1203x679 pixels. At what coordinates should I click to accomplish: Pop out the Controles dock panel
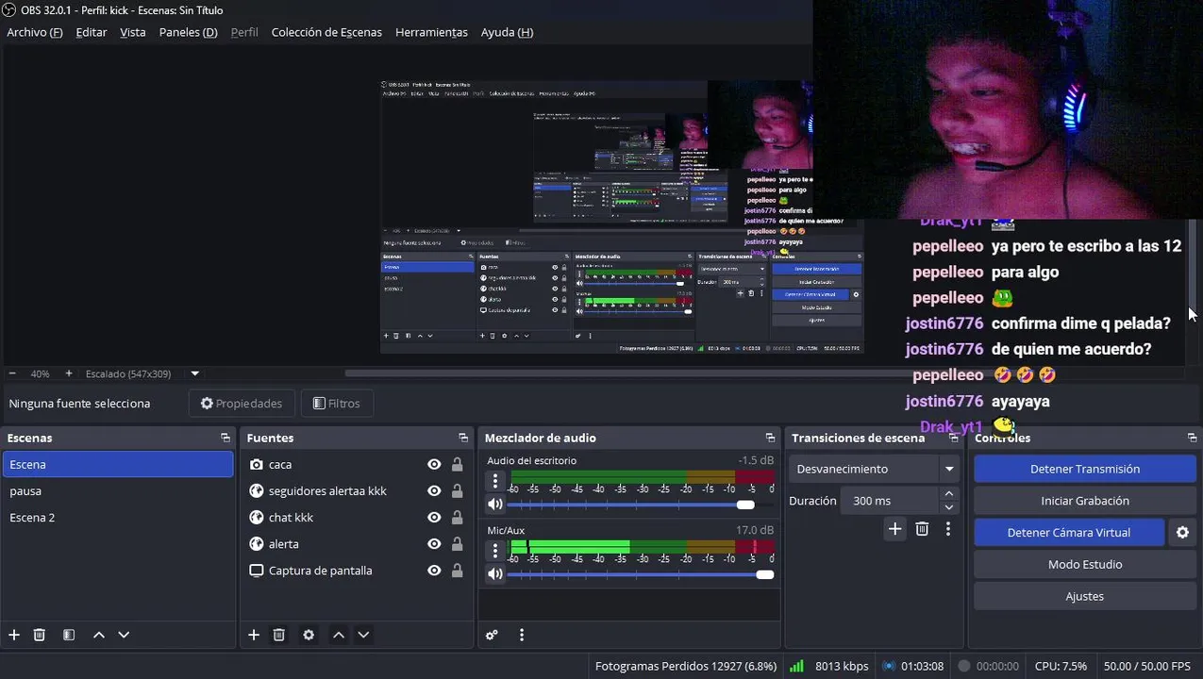point(1192,438)
